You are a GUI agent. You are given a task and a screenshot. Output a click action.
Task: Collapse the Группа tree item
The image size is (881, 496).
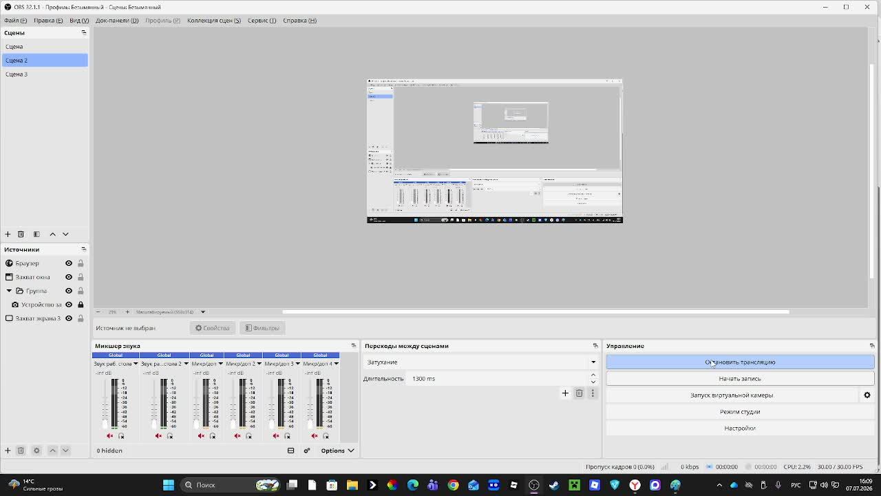[9, 291]
